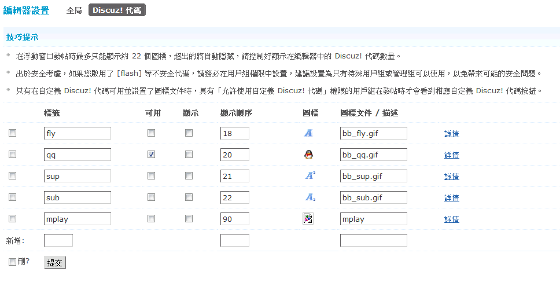Click the mplay media icon
Viewport: 560px width, 297px height.
tap(308, 218)
